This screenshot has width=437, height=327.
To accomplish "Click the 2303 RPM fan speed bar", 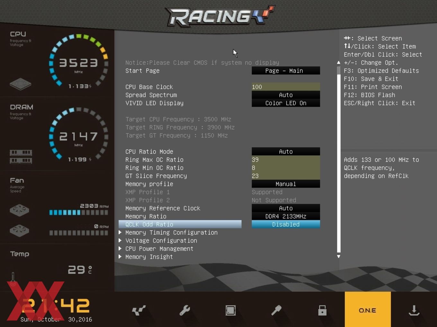I will click(x=79, y=212).
